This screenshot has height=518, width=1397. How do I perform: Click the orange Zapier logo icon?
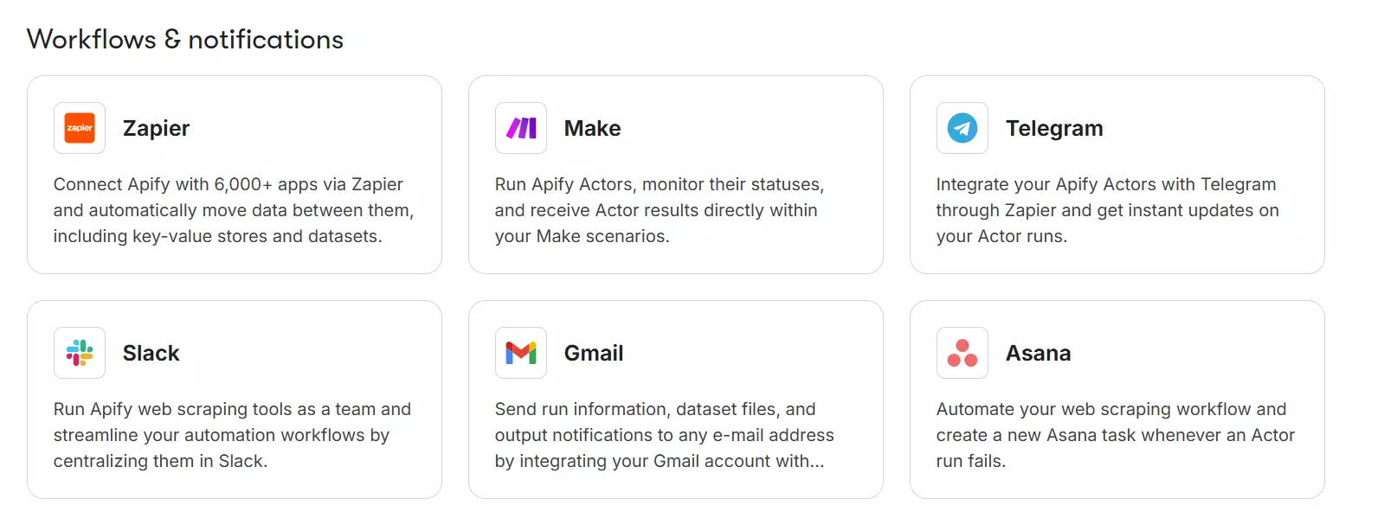80,128
